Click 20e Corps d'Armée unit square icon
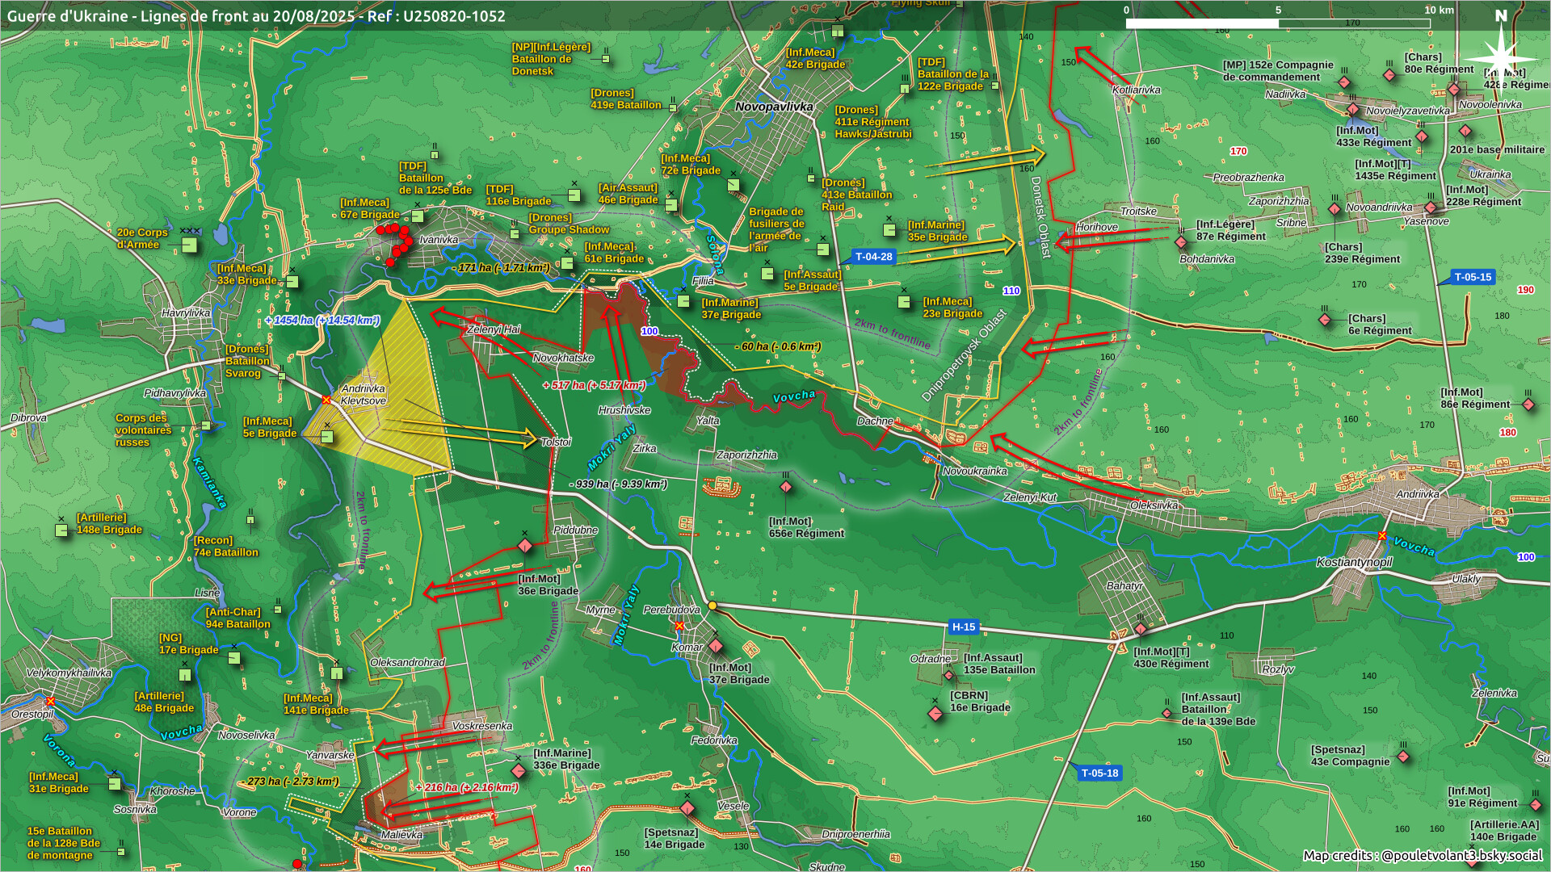This screenshot has width=1551, height=872. coord(189,245)
